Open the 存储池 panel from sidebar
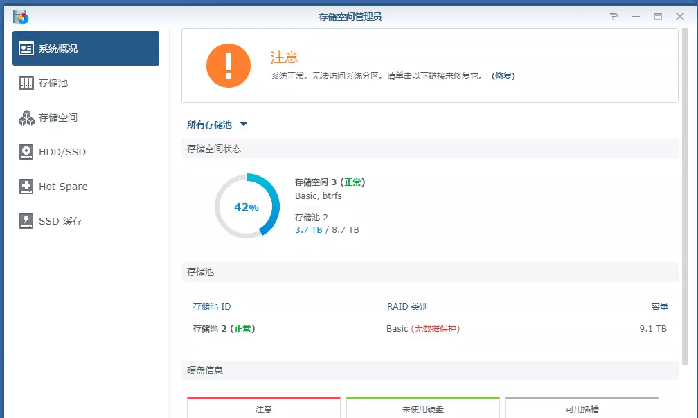The image size is (698, 418). coord(24,83)
